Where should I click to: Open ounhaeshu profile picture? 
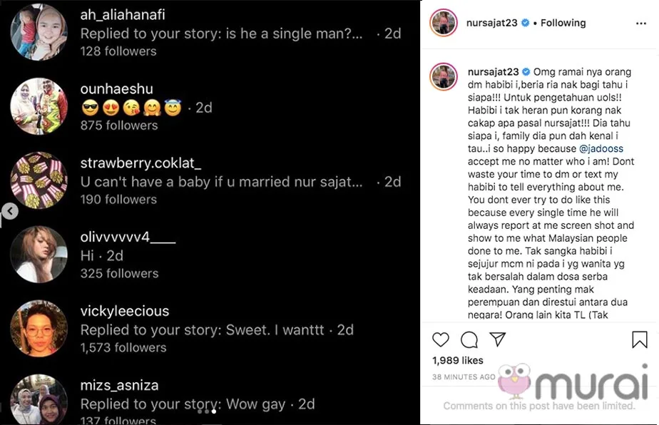(x=39, y=107)
